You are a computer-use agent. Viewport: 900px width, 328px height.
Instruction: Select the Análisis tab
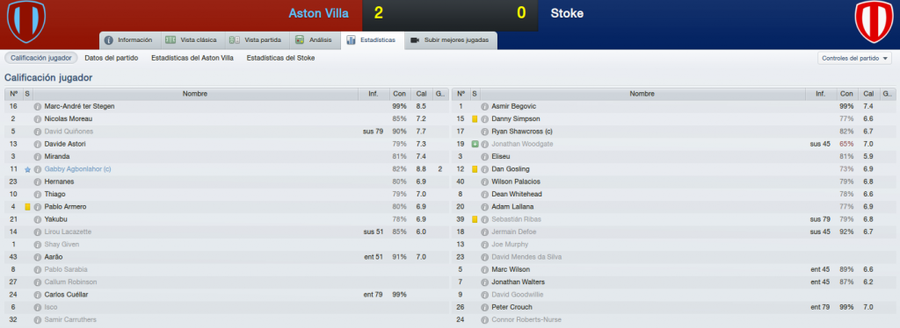pyautogui.click(x=310, y=40)
